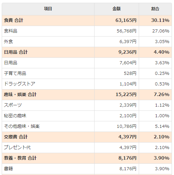Click the 書籍 row
This screenshot has height=175, width=174.
pyautogui.click(x=87, y=169)
